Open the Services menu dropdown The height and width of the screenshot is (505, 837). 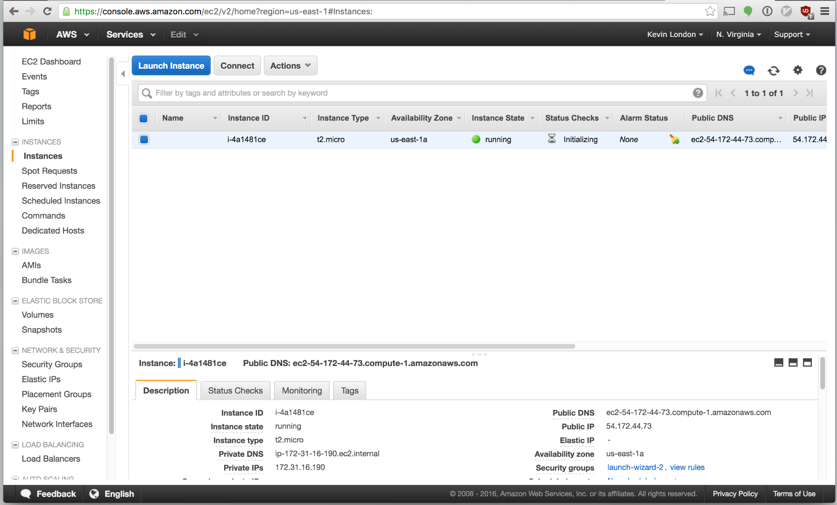(x=131, y=34)
